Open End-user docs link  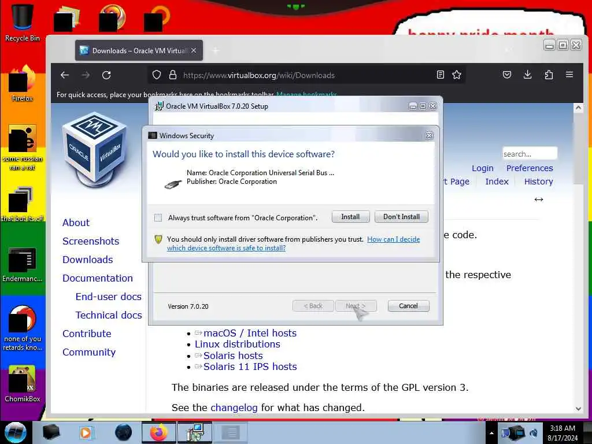(x=108, y=297)
